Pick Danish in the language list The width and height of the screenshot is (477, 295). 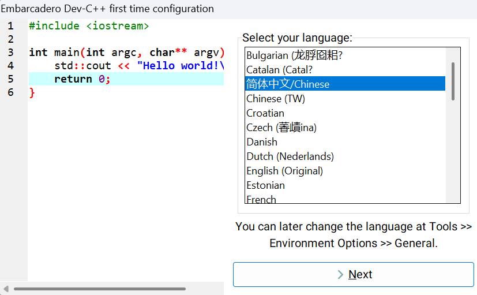(345, 142)
